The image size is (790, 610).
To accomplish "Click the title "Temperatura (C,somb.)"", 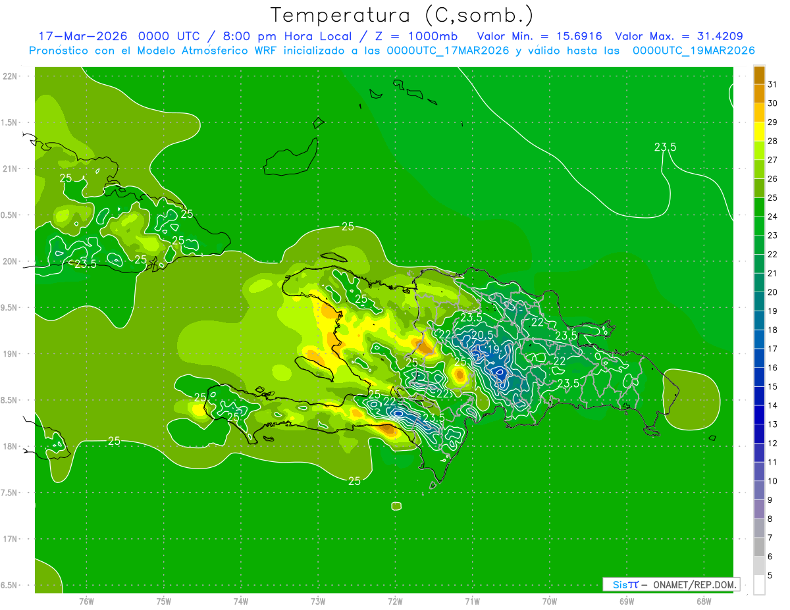I will (x=402, y=15).
